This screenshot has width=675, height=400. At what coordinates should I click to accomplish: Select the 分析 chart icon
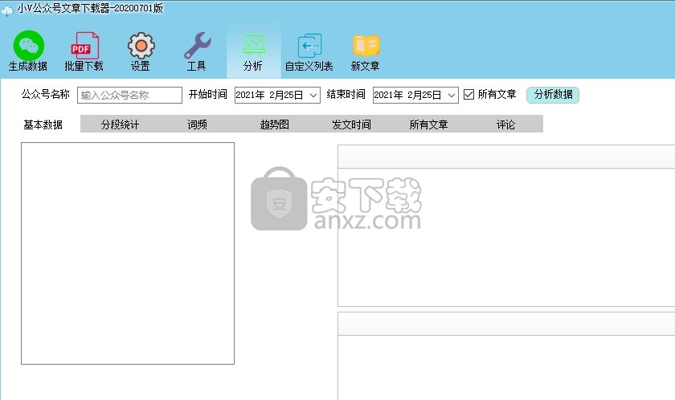[254, 46]
